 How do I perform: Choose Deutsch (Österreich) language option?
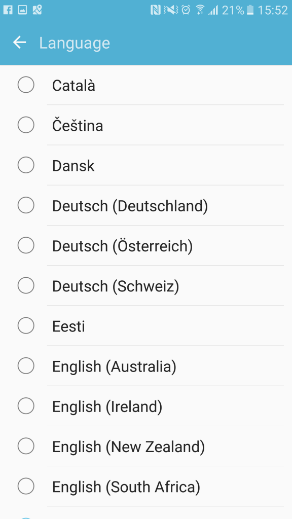[x=146, y=245]
